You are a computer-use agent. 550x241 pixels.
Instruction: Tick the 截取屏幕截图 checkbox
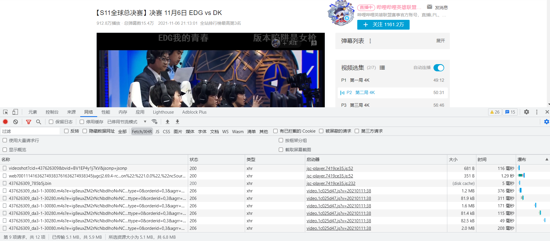click(x=281, y=150)
